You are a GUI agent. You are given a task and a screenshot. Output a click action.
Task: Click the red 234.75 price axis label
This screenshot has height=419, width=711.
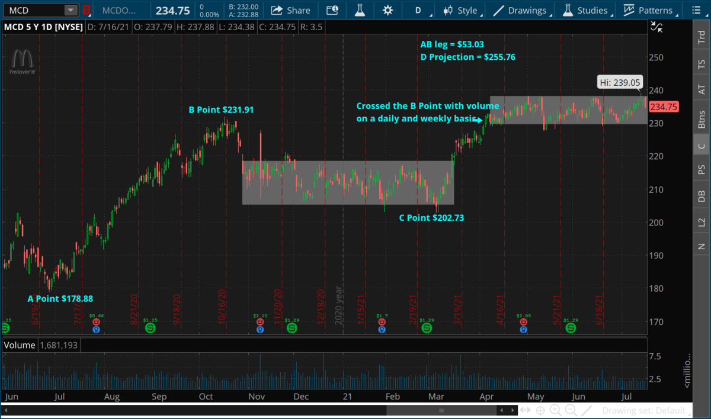[663, 107]
